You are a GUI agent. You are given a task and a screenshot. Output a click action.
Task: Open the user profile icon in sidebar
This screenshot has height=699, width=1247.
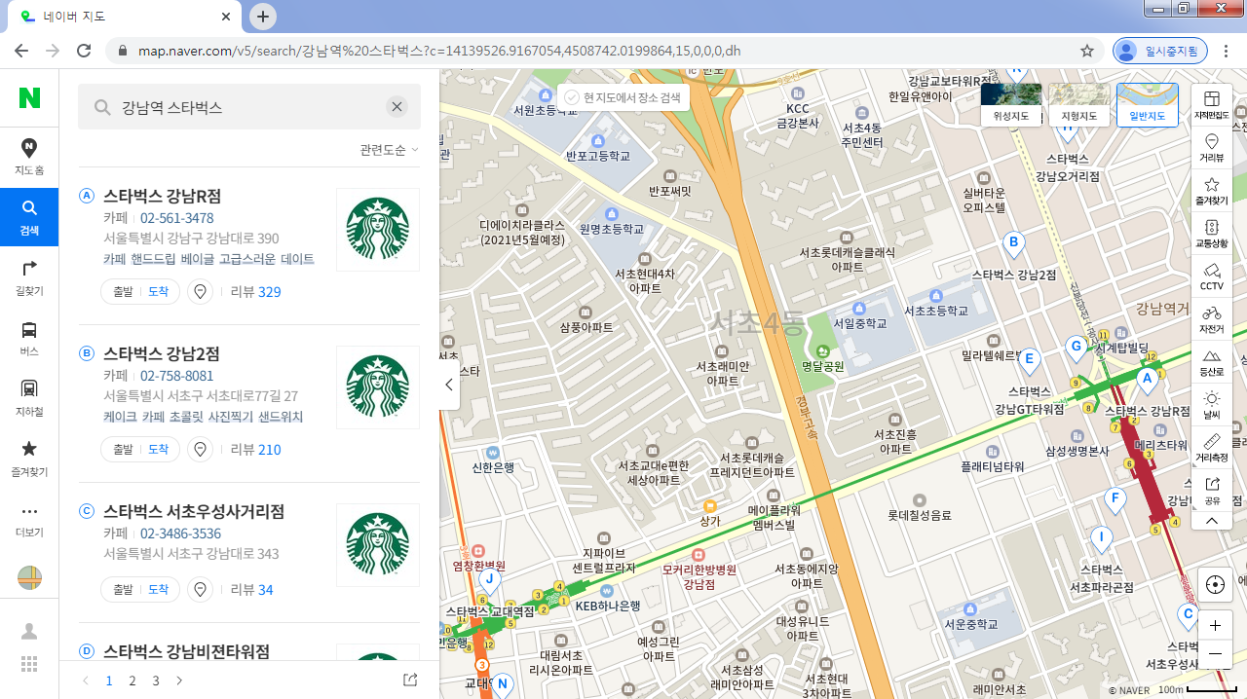pos(29,631)
